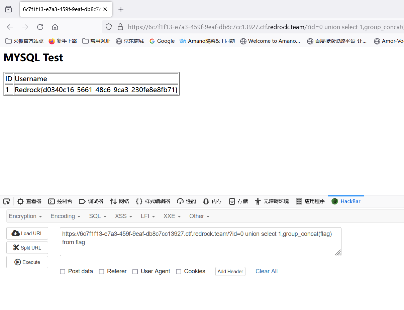This screenshot has width=404, height=310.
Task: Open 百度搜索资源平台 bookmark
Action: click(337, 41)
